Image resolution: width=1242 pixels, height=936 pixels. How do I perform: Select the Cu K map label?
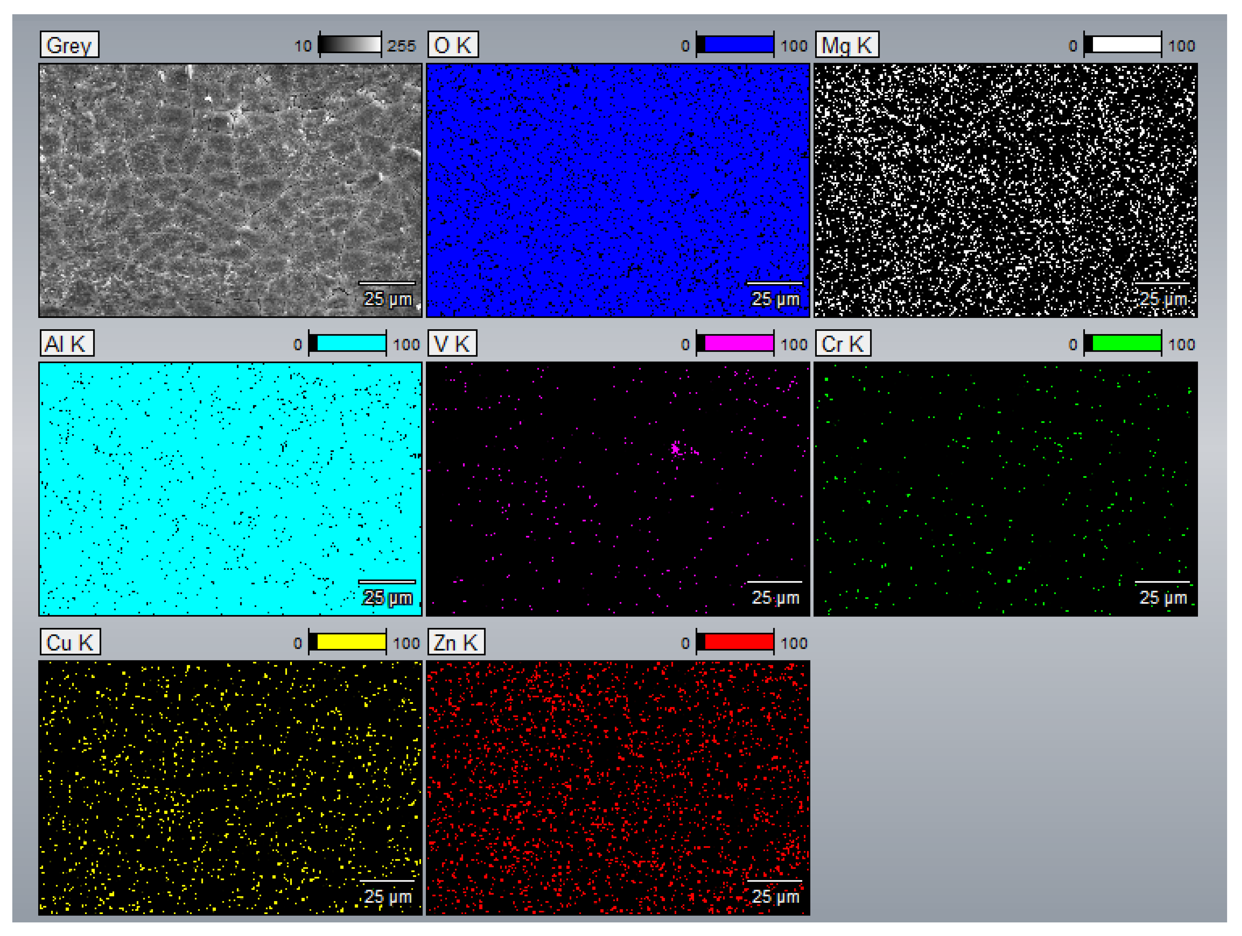[70, 642]
